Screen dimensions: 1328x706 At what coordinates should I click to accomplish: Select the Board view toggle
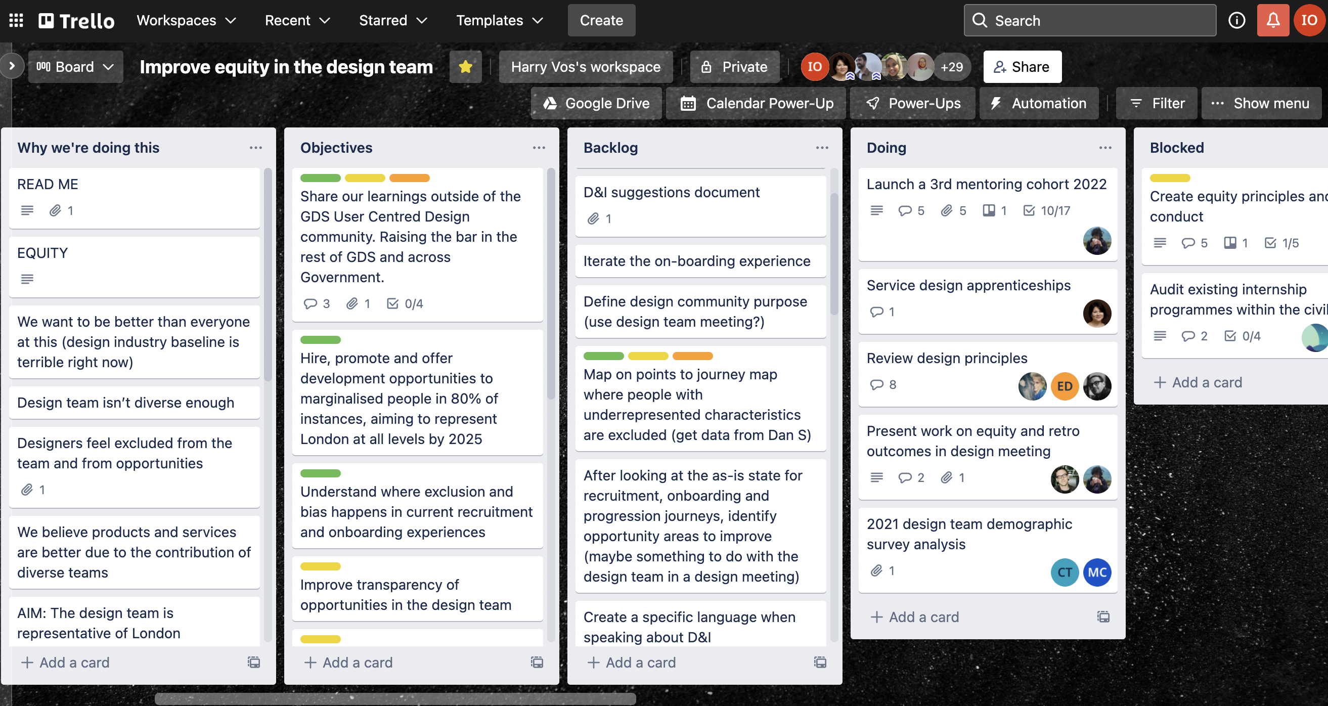pos(75,66)
